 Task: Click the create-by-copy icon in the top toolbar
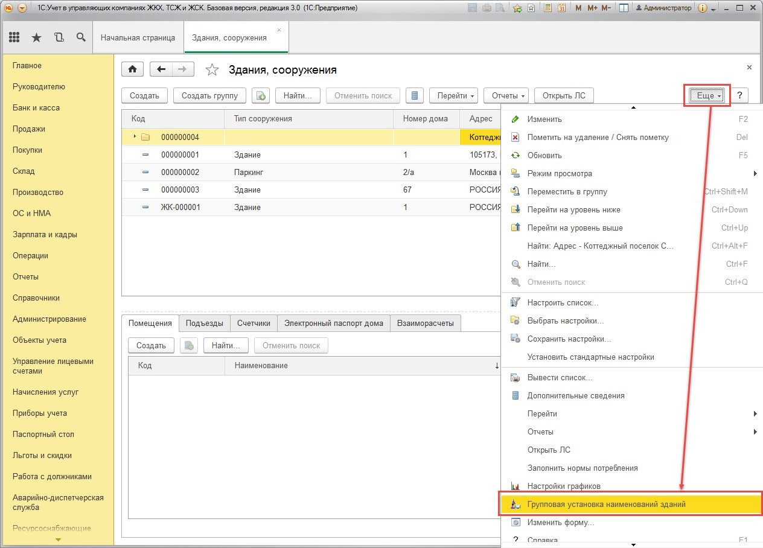tap(261, 95)
